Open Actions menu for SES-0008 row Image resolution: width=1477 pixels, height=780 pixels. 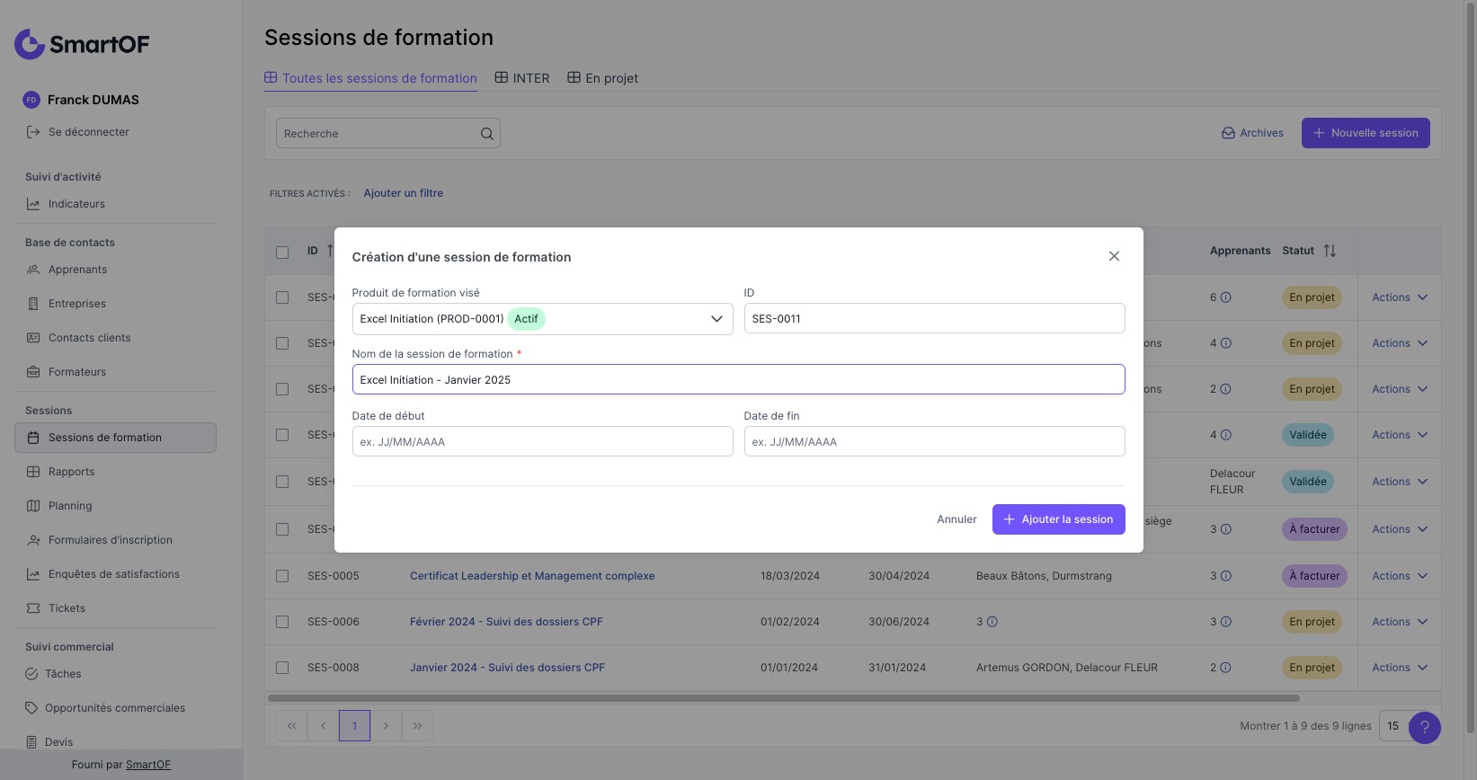(1399, 668)
